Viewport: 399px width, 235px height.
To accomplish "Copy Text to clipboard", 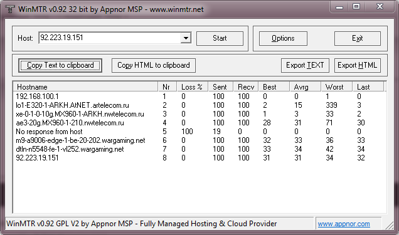I will click(60, 65).
